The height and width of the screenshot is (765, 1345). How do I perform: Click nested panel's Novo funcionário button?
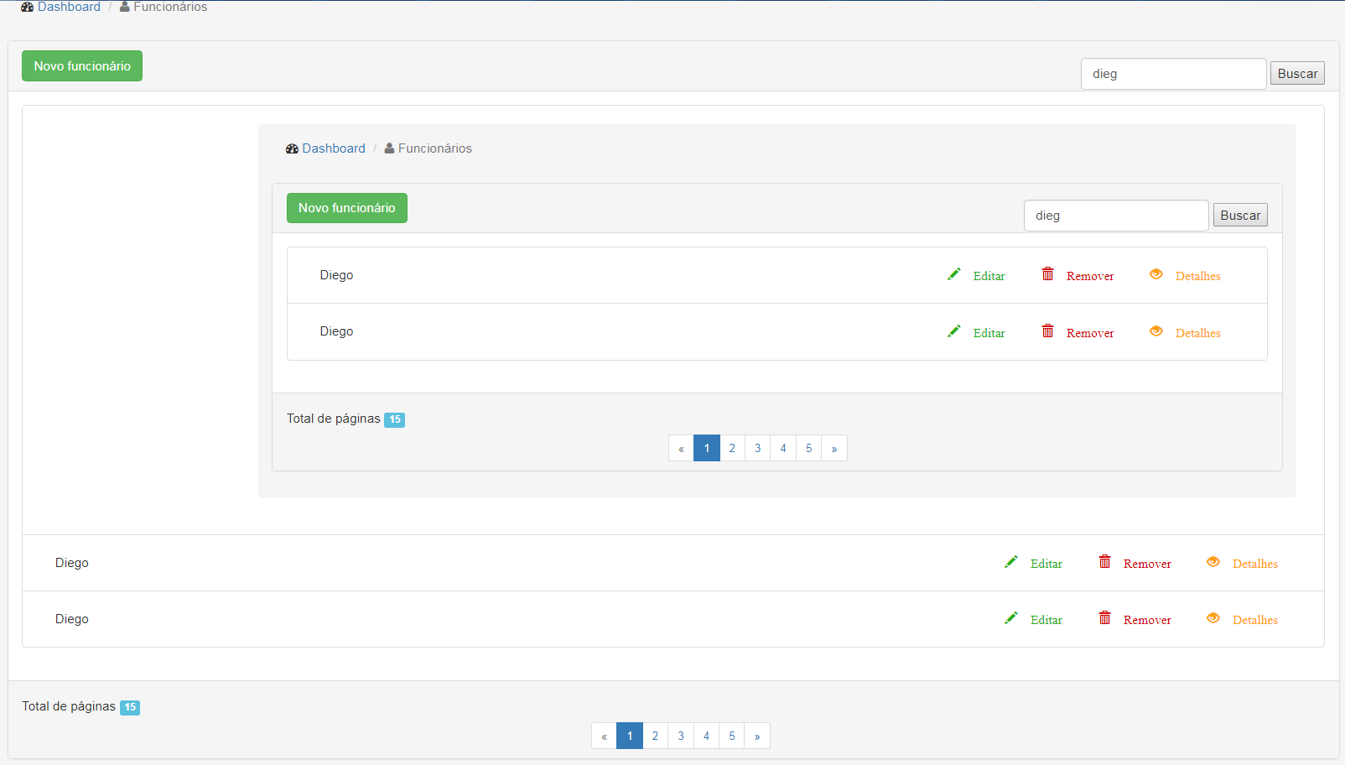347,208
